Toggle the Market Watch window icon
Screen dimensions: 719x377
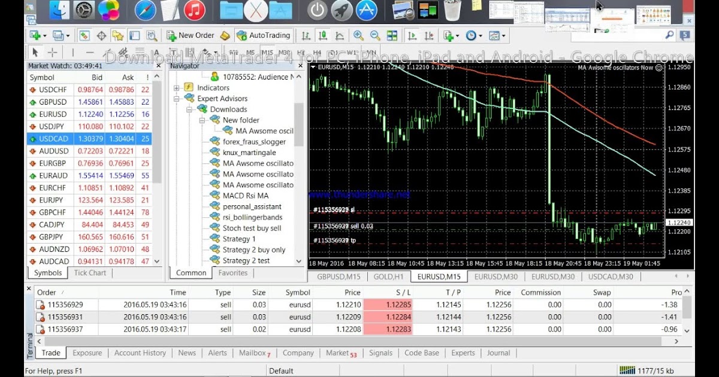(x=84, y=35)
